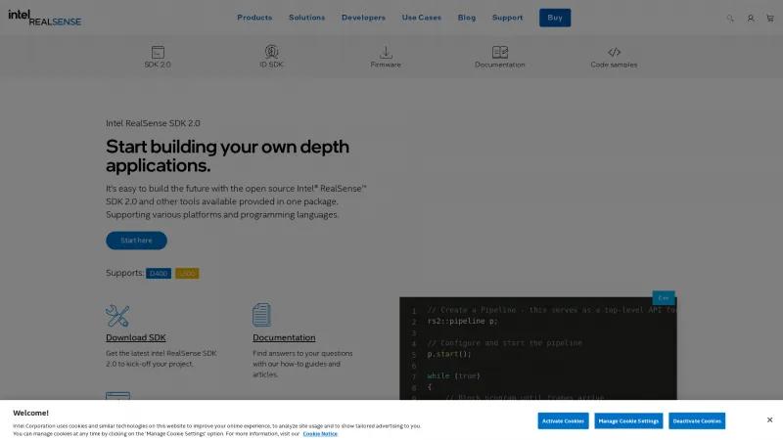Open the Solutions menu
783x440 pixels.
[306, 18]
